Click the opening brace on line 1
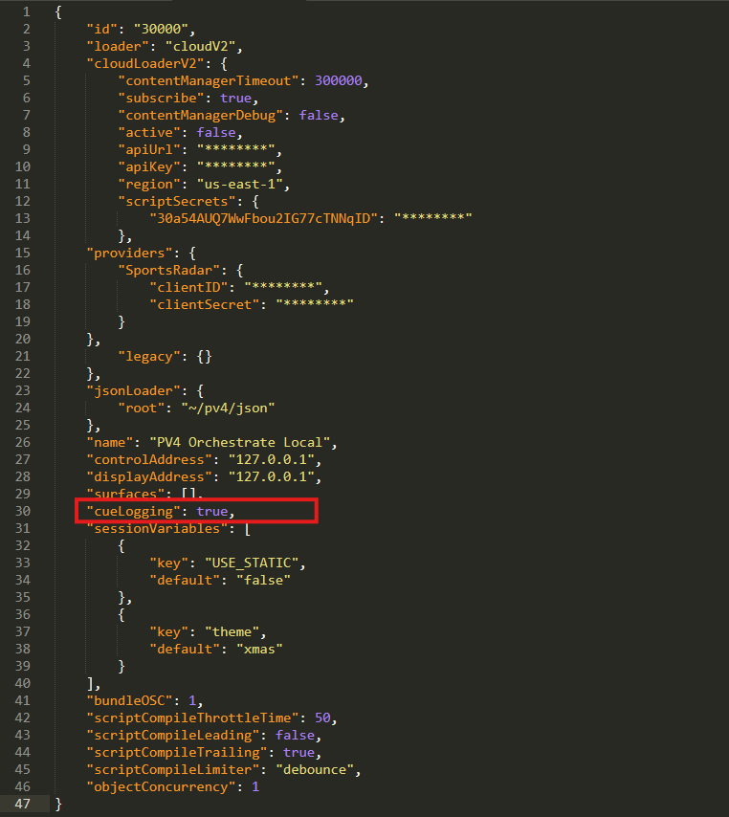Screen dimensions: 729x817 coord(58,12)
